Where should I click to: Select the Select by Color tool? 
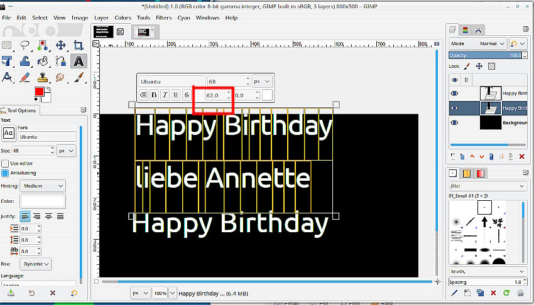[43, 45]
